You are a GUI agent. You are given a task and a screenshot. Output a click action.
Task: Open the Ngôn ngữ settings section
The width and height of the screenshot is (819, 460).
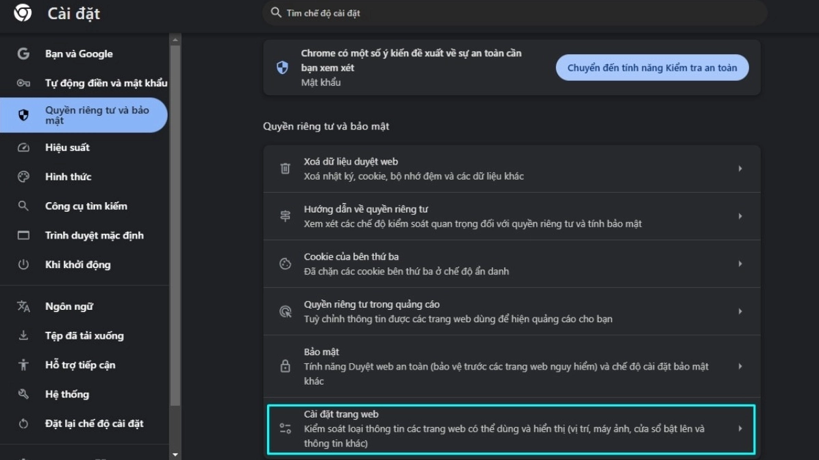(x=67, y=306)
